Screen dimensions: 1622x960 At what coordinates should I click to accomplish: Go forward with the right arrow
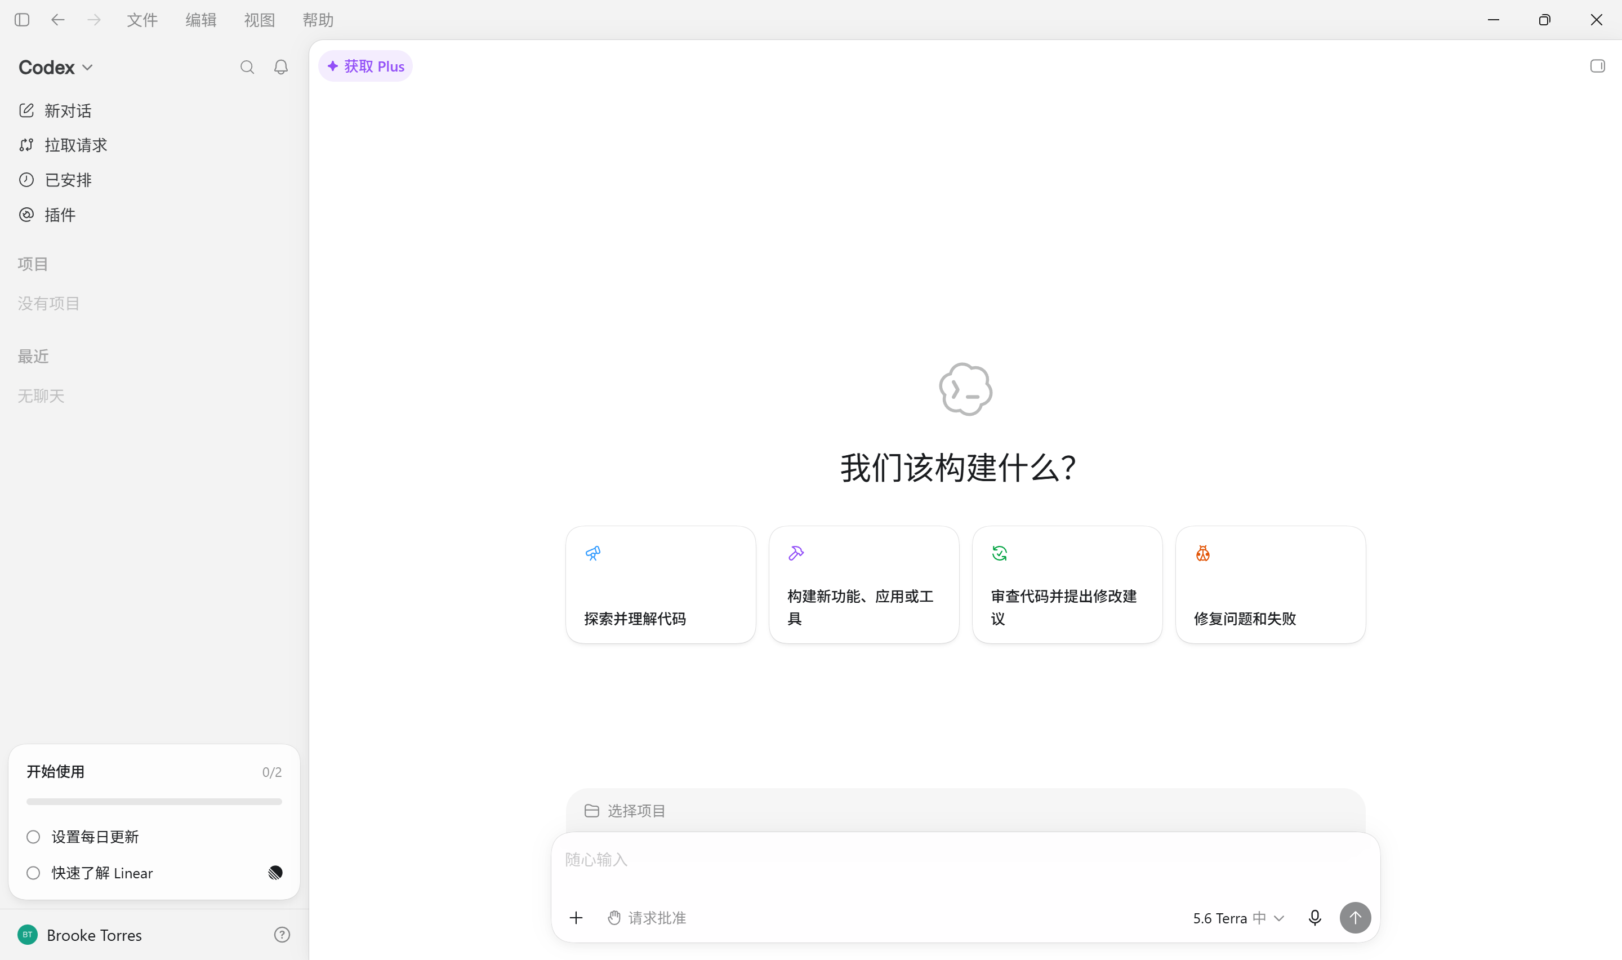(95, 20)
